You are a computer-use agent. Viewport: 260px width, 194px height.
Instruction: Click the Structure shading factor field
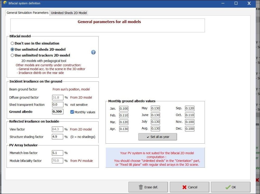pyautogui.click(x=57, y=137)
